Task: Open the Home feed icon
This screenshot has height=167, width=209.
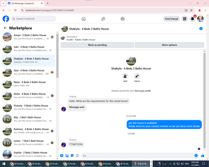Action: [x=84, y=19]
